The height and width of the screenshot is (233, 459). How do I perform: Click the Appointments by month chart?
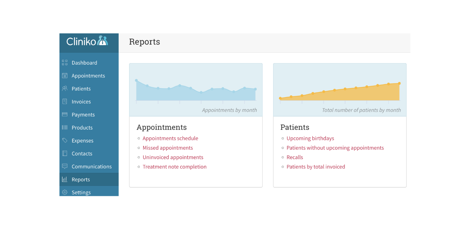196,90
